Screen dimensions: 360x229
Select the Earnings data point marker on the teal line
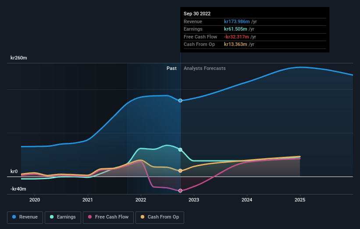[x=181, y=149]
